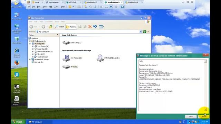This screenshot has height=124, width=221.
Task: Click the VMware send Ctrl+Alt+Del icon
Action: tap(79, 7)
